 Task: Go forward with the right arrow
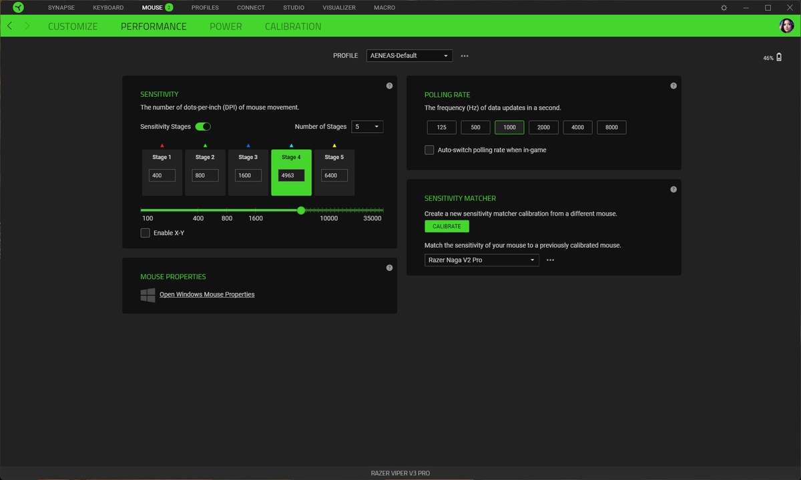[27, 26]
